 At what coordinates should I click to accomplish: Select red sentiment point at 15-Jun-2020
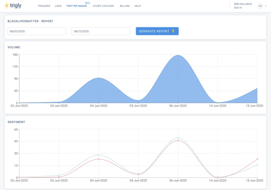(x=257, y=159)
